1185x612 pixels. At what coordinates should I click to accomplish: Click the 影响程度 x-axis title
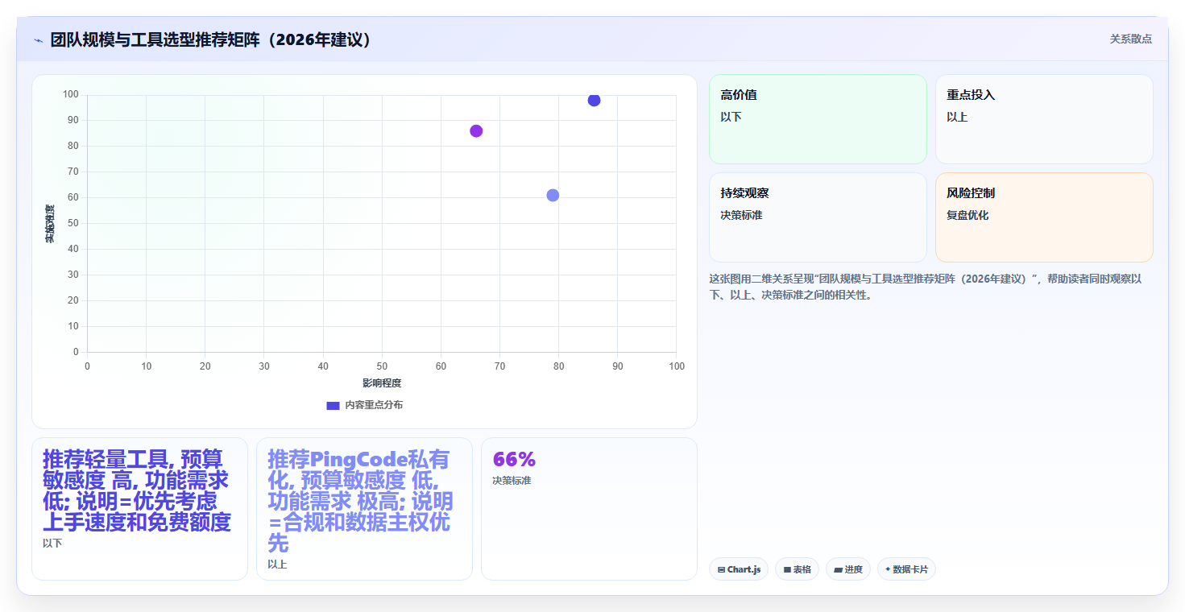382,383
